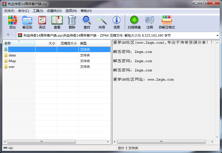
Task: Click file list scroll right arrow
Action: coord(108,142)
